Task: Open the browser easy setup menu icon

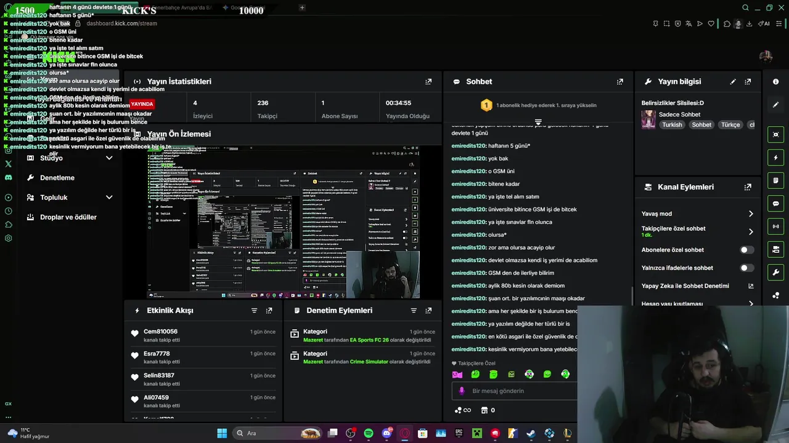Action: coord(779,23)
